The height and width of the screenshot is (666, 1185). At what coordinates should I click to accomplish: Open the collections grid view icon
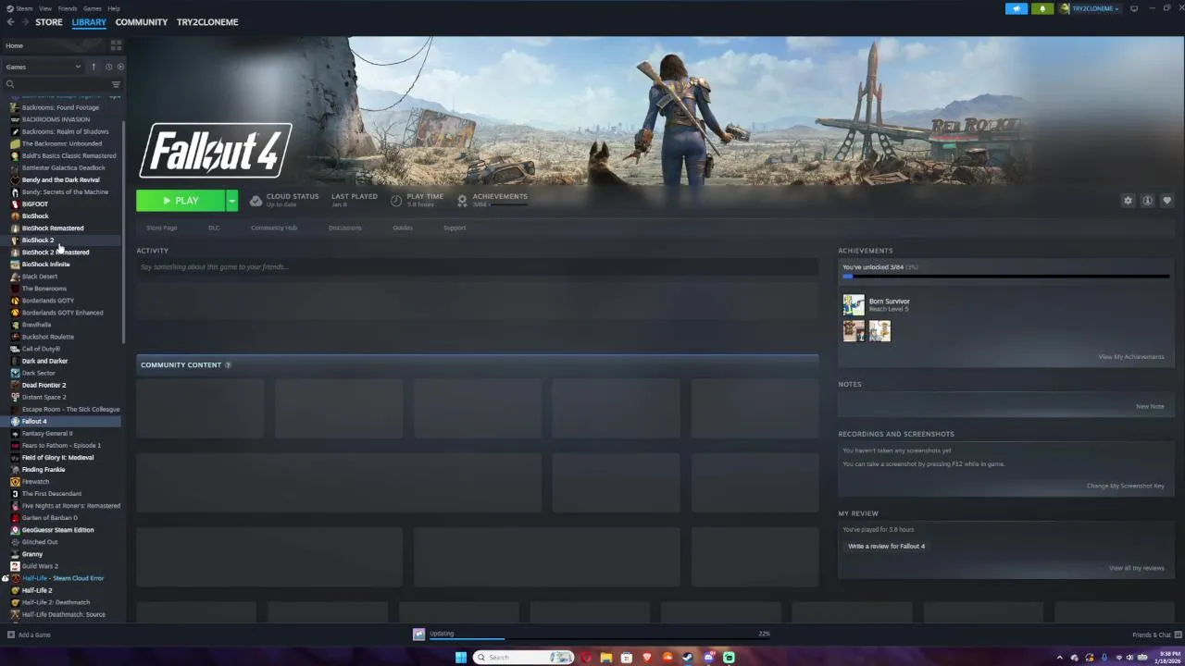tap(116, 45)
